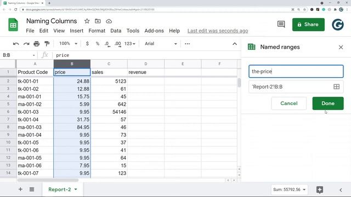Open the Sum 55792.56 dropdown
The width and height of the screenshot is (351, 197).
click(289, 190)
